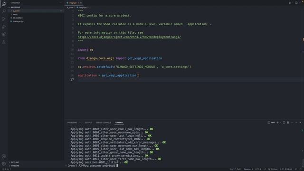Expand the Outline section
Image resolution: width=304 pixels, height=171 pixels.
36,162
